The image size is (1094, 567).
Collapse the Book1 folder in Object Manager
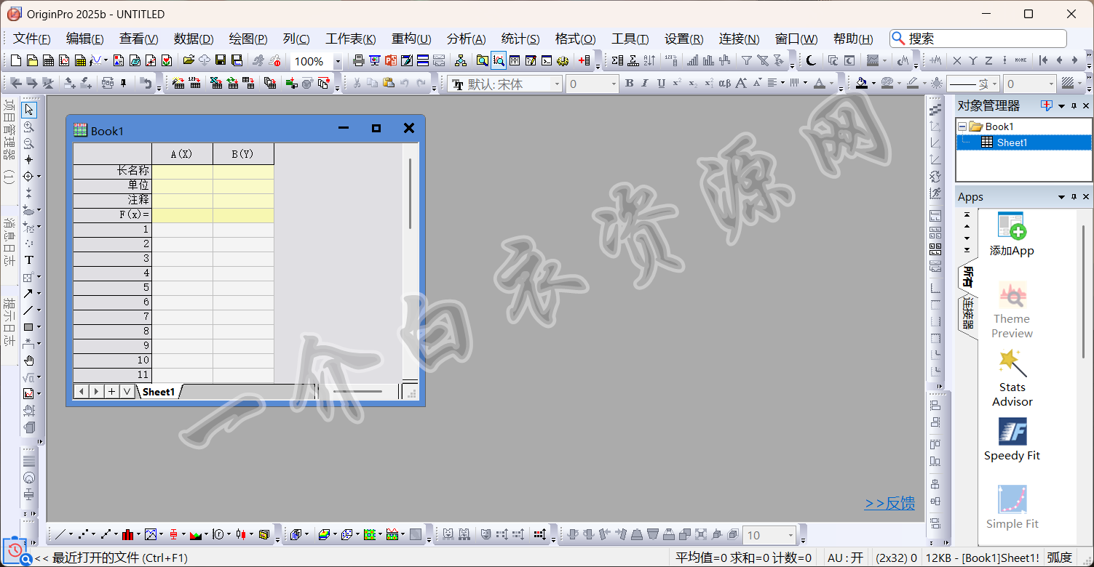pyautogui.click(x=962, y=127)
